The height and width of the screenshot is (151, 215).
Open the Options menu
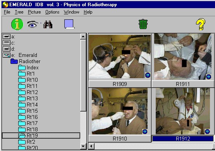point(52,12)
